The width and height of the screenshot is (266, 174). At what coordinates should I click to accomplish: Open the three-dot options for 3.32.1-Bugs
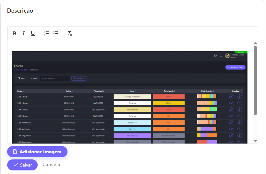pos(240,103)
